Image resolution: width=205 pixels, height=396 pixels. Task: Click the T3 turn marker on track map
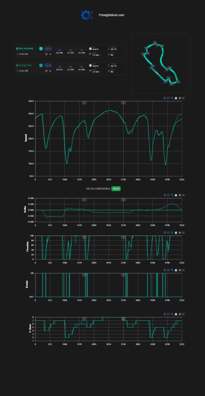pos(143,54)
